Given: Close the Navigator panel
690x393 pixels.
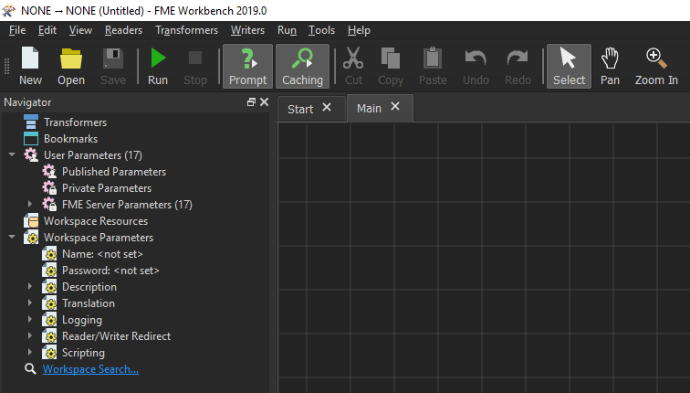Looking at the screenshot, I should (264, 102).
